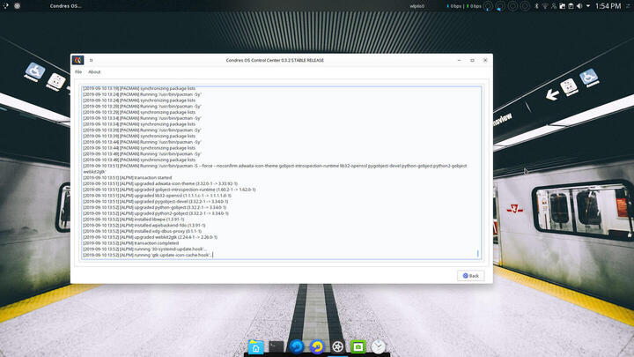Open the File menu
634x357 pixels.
(x=78, y=72)
